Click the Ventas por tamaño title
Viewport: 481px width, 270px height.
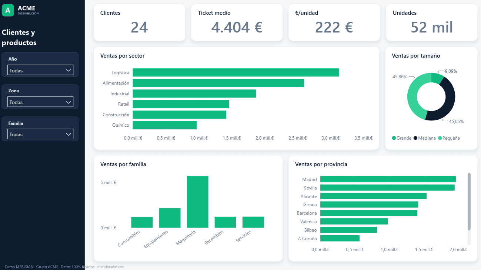416,56
